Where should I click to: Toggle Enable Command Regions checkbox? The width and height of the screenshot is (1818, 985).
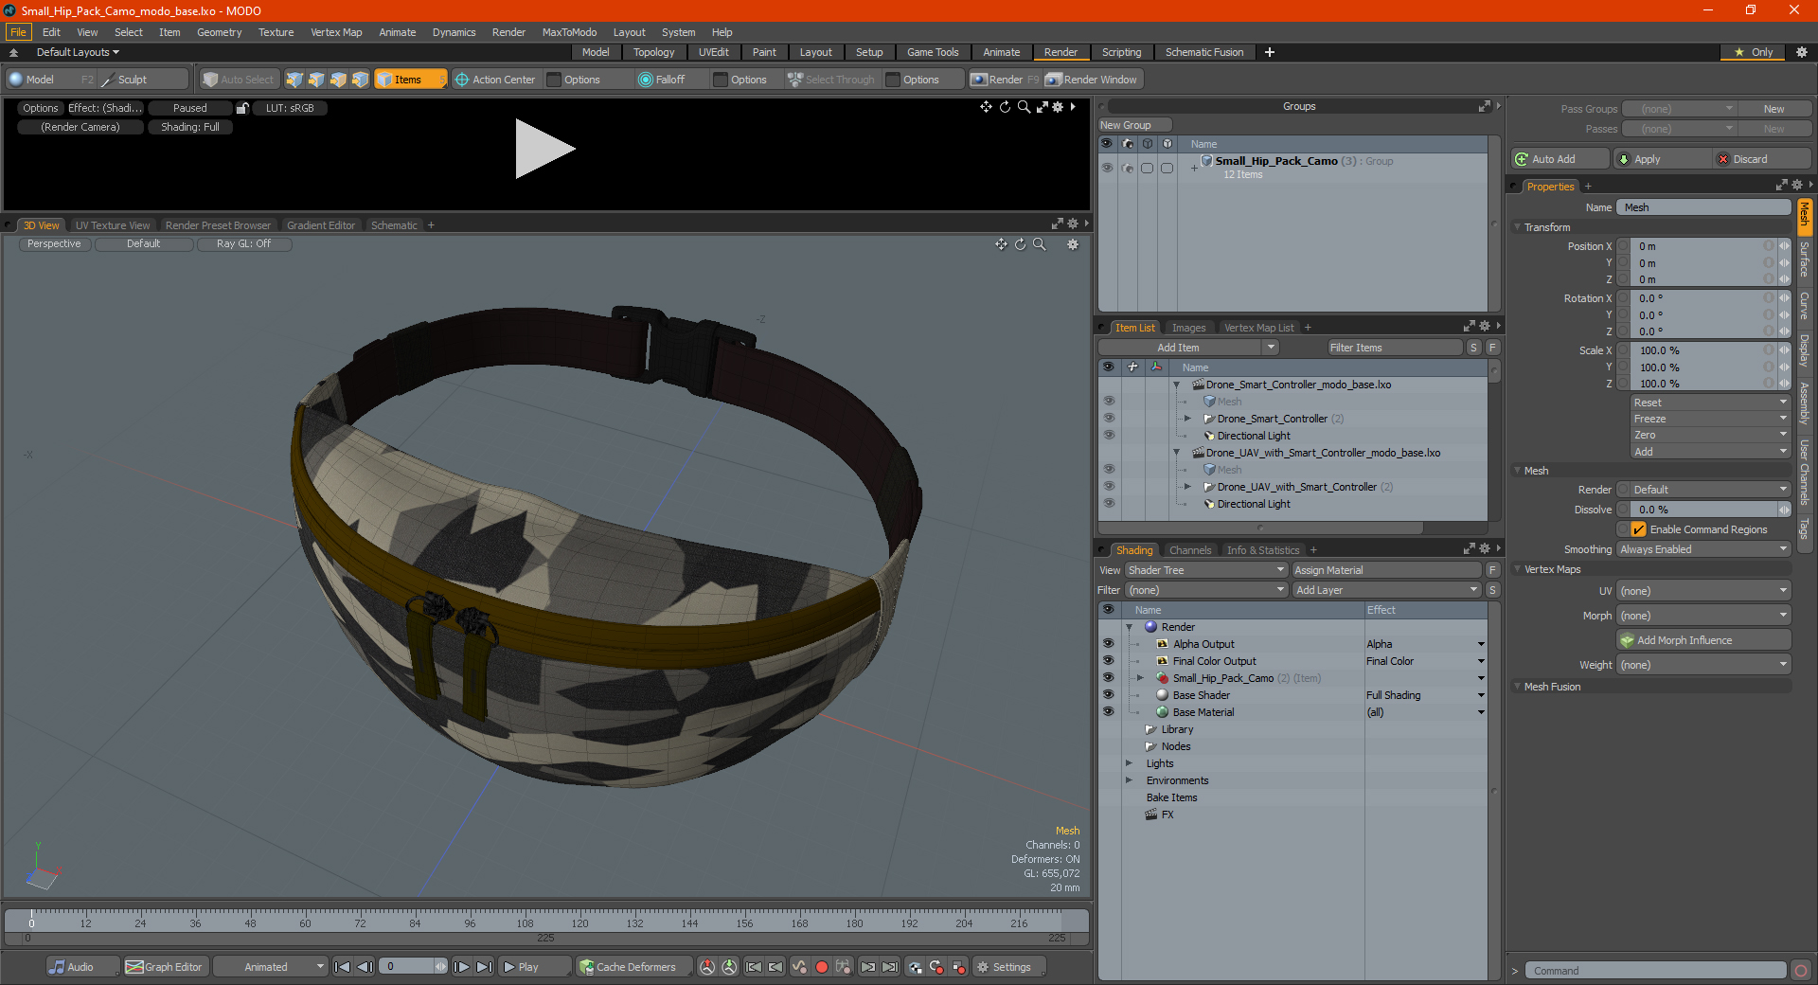click(x=1638, y=529)
